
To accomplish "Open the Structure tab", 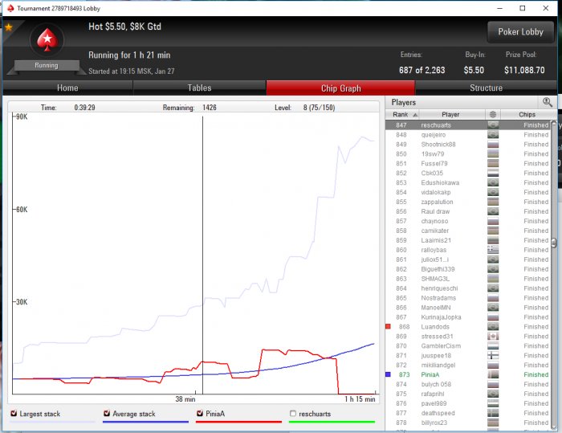I will pos(486,88).
